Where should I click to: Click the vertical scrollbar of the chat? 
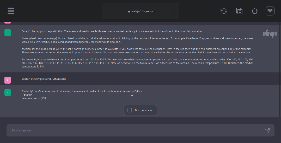280,71
